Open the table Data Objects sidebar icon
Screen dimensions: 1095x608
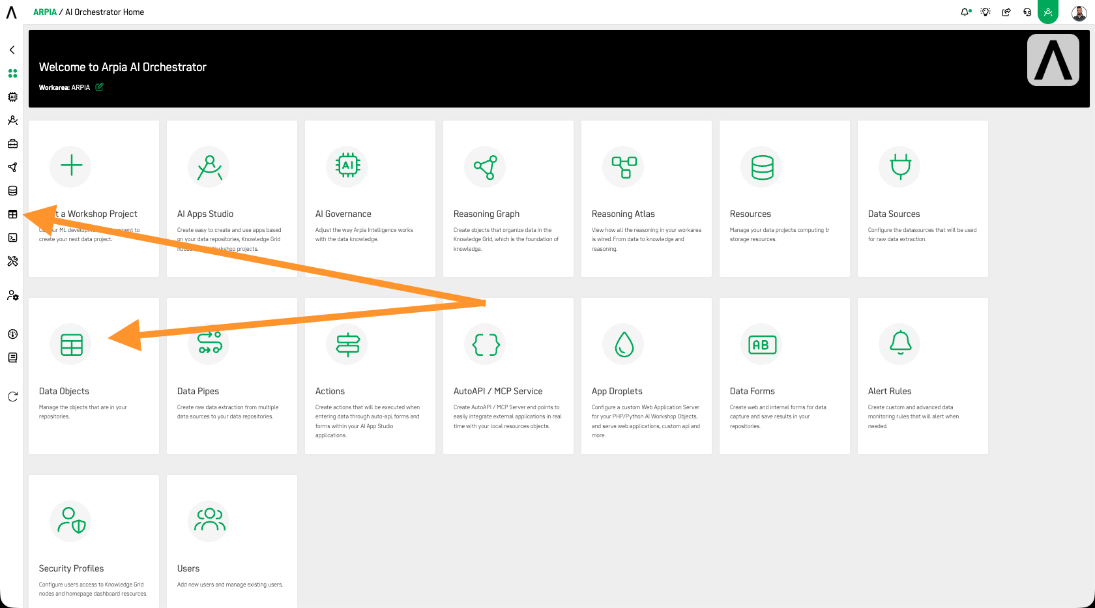(x=12, y=214)
